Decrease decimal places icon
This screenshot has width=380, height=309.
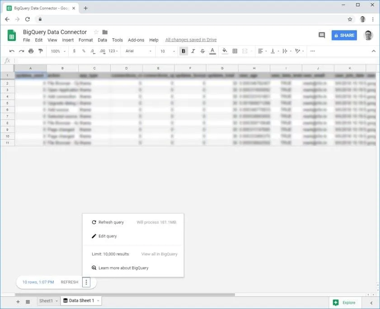point(93,51)
